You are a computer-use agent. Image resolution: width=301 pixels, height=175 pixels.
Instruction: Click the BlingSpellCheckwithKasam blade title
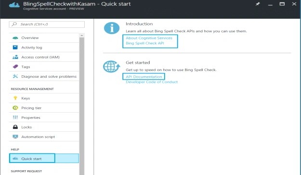coord(77,4)
